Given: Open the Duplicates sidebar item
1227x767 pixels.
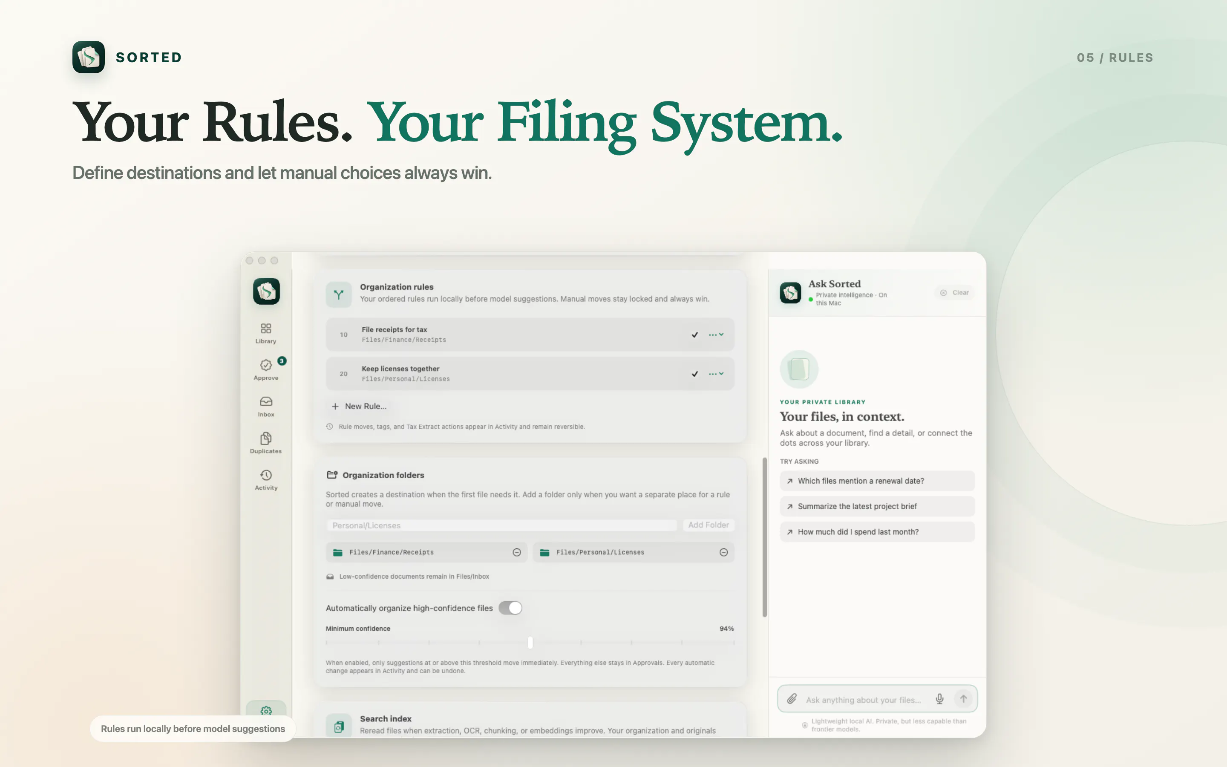Looking at the screenshot, I should pos(266,443).
